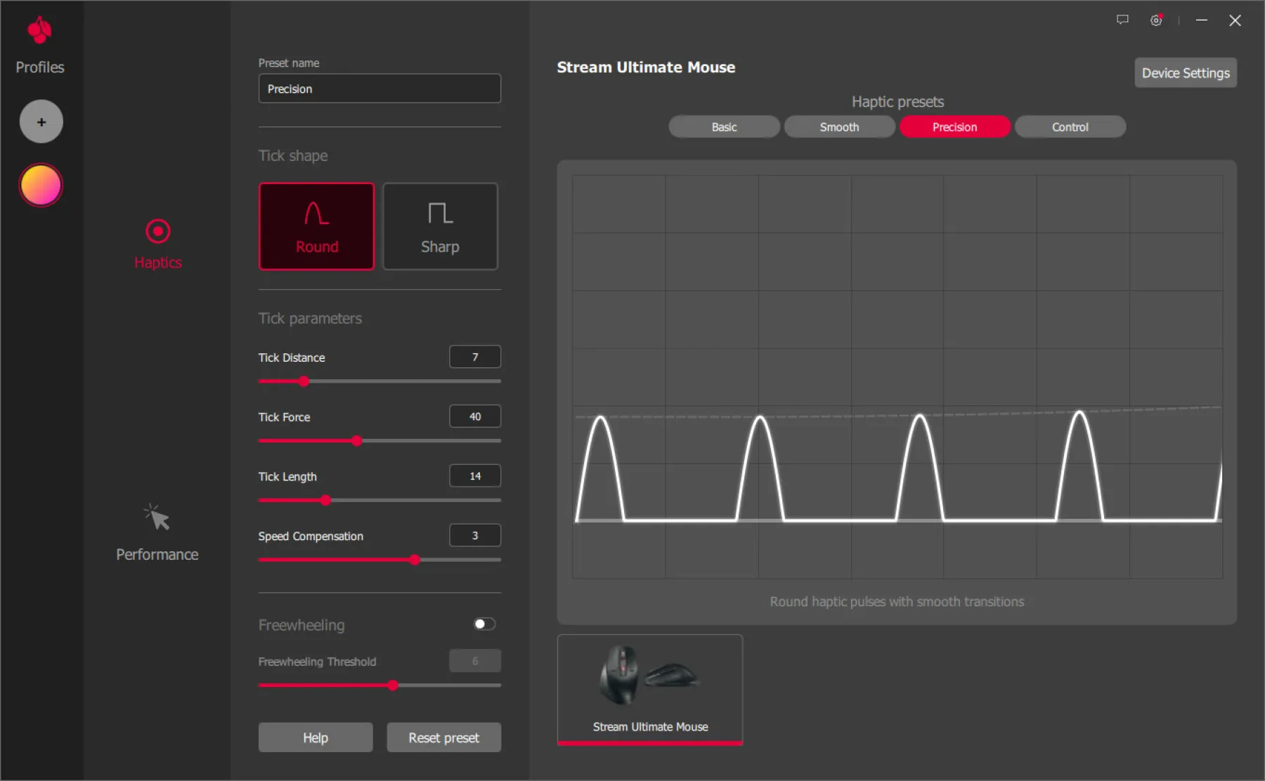Click the Help button

316,737
